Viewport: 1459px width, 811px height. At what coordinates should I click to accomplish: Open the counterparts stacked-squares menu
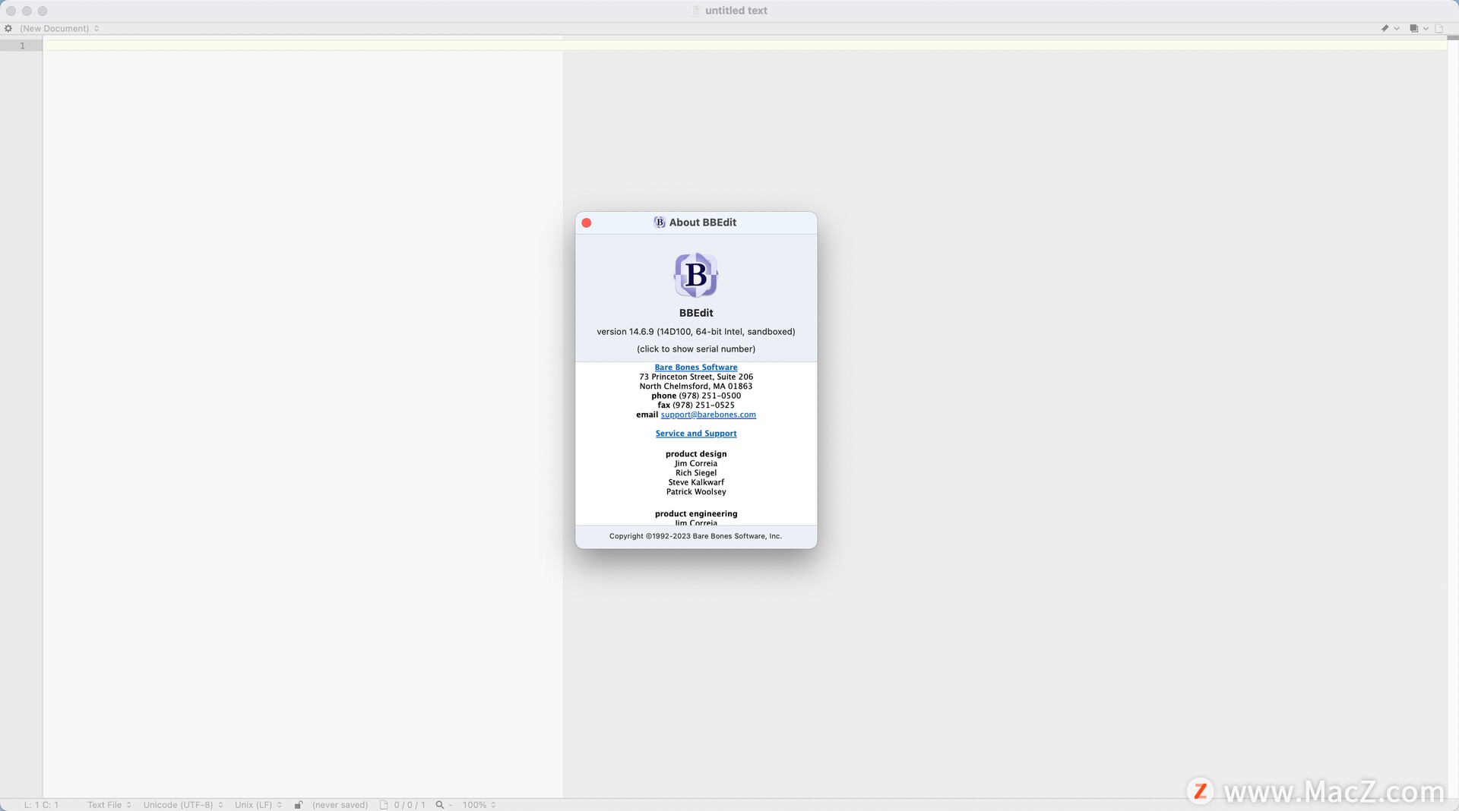tap(1419, 28)
